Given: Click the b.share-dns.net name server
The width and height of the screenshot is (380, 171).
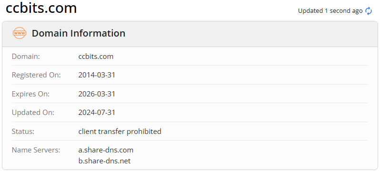Looking at the screenshot, I should tap(104, 161).
